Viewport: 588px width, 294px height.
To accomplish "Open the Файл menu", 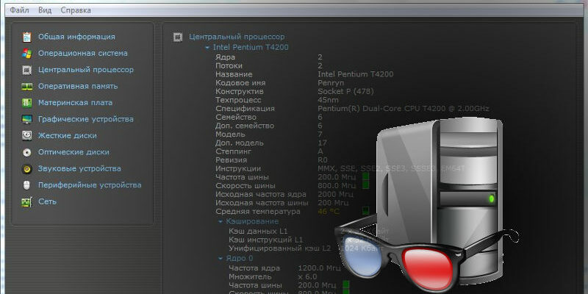I will tap(19, 10).
